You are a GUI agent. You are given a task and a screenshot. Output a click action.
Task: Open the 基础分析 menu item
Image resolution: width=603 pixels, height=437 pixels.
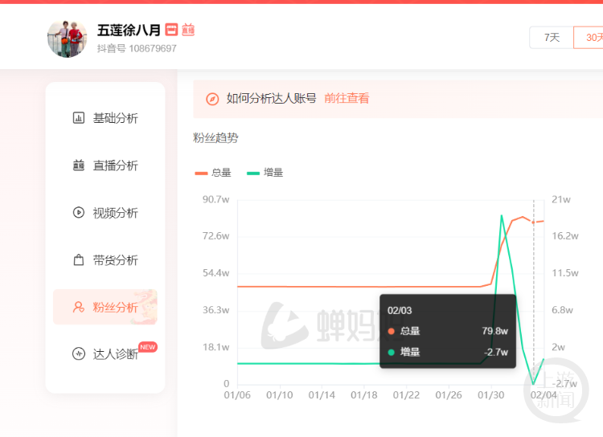[x=115, y=118]
